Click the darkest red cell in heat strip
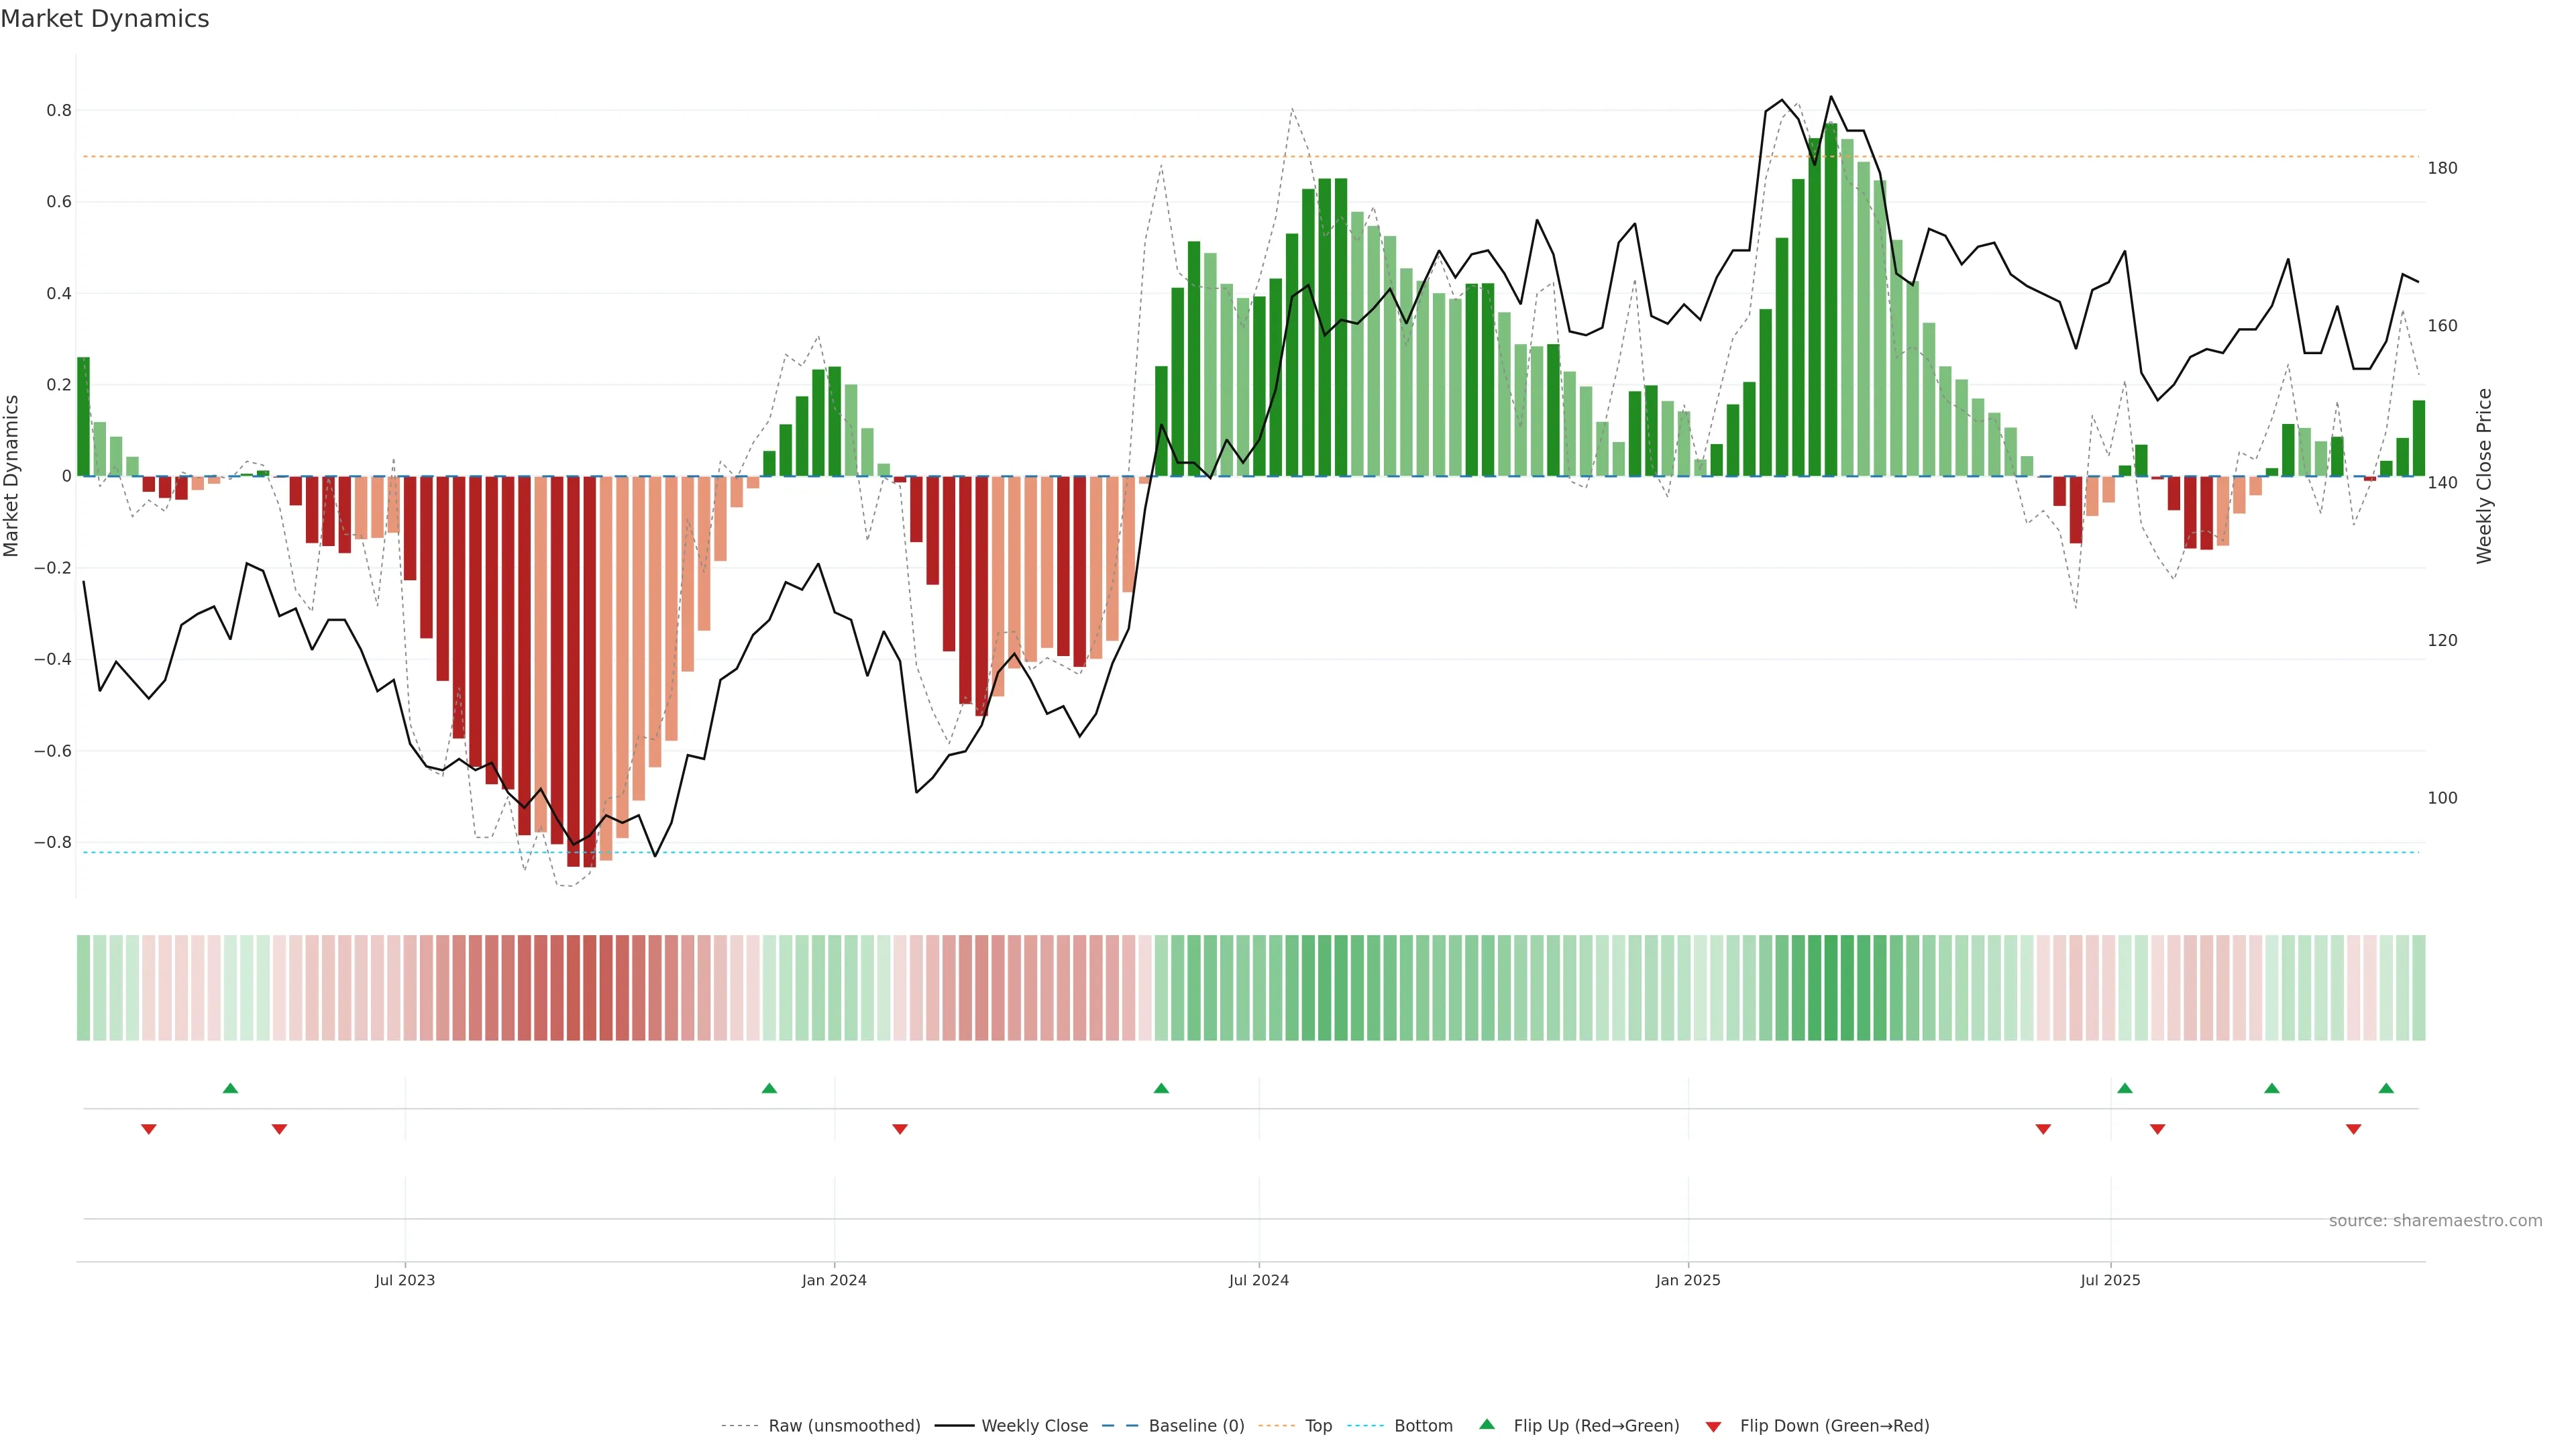The image size is (2576, 1449). (589, 988)
